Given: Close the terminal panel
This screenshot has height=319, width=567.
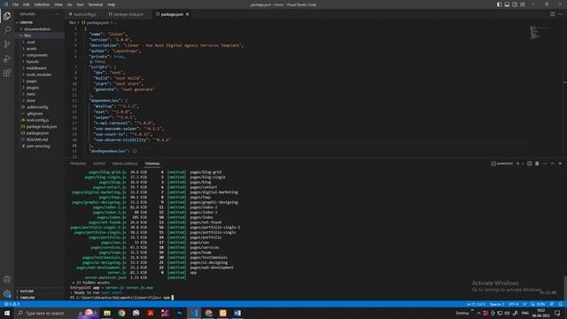Looking at the screenshot, I should [560, 163].
